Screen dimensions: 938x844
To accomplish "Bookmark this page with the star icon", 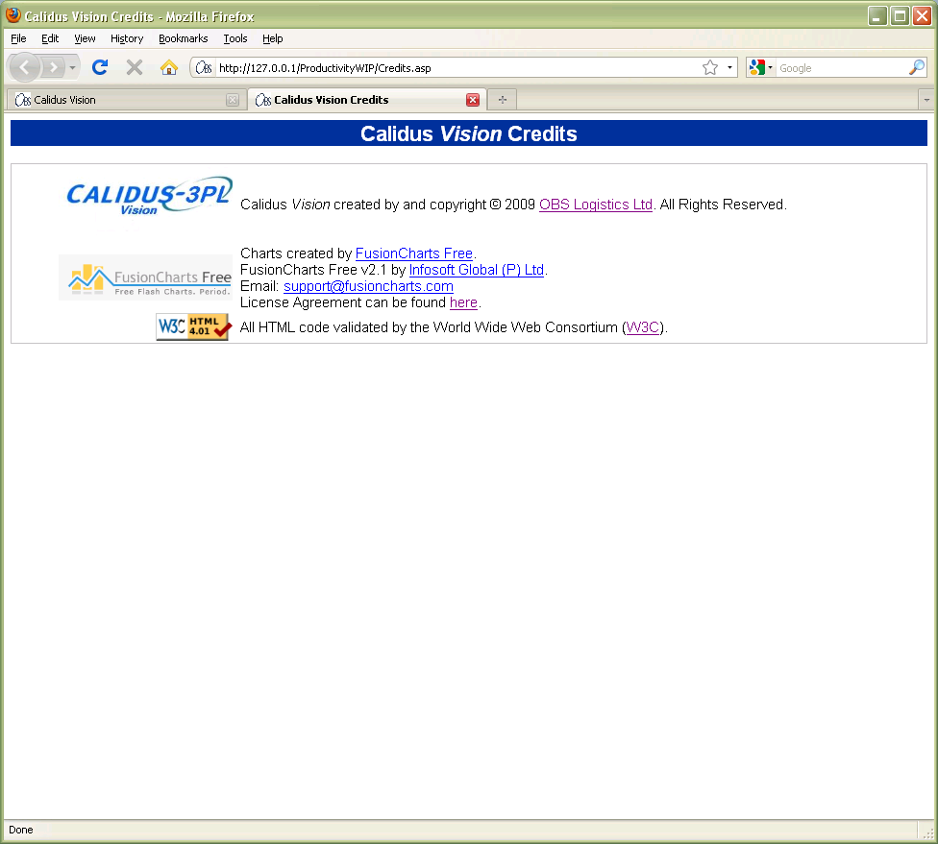I will coord(710,67).
